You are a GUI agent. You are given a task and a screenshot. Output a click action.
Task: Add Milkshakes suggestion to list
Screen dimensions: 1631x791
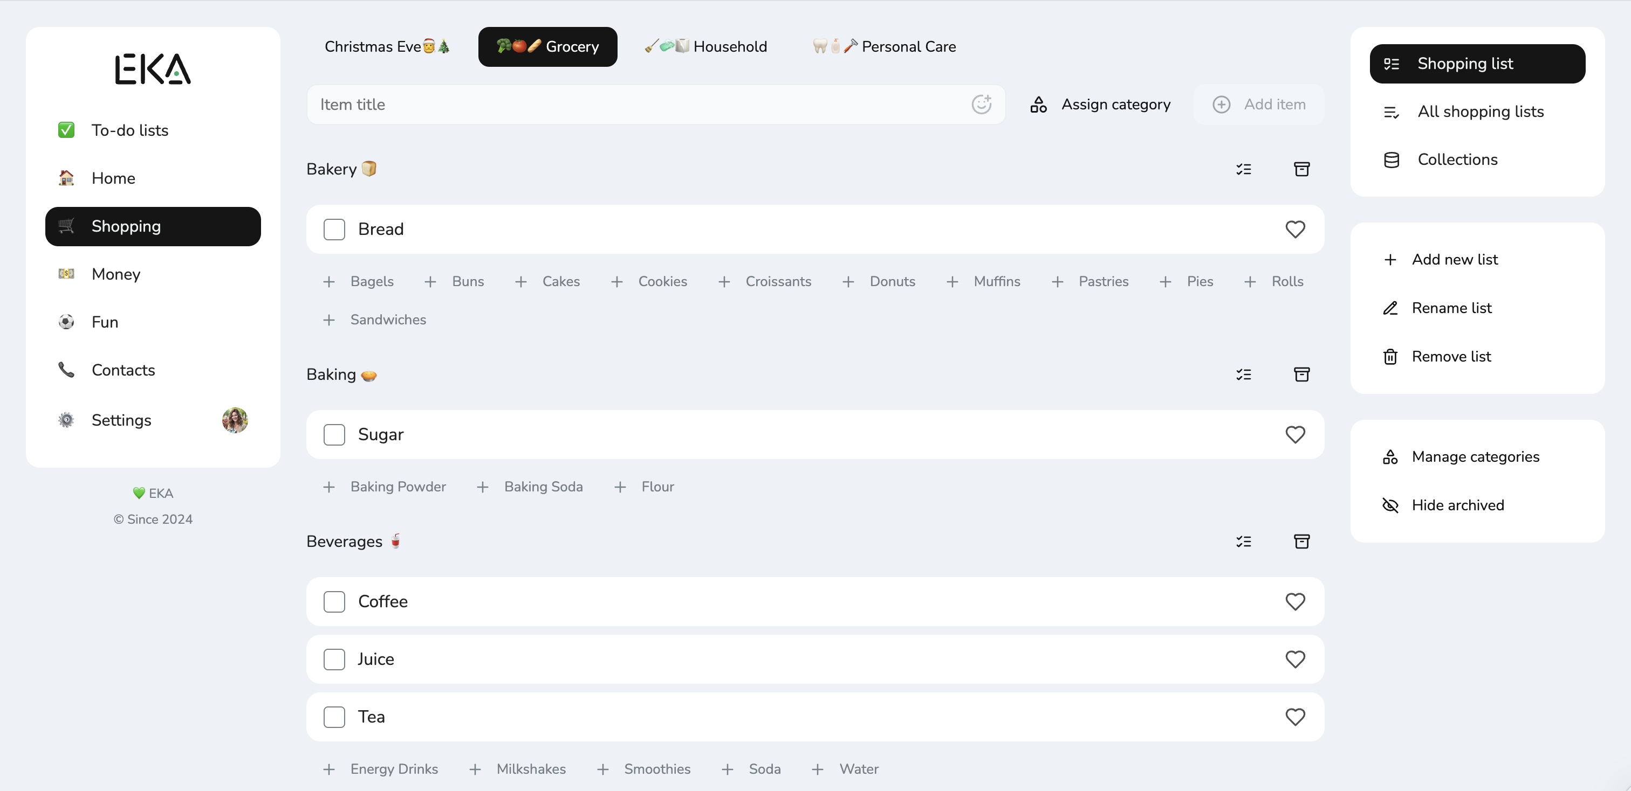(517, 769)
